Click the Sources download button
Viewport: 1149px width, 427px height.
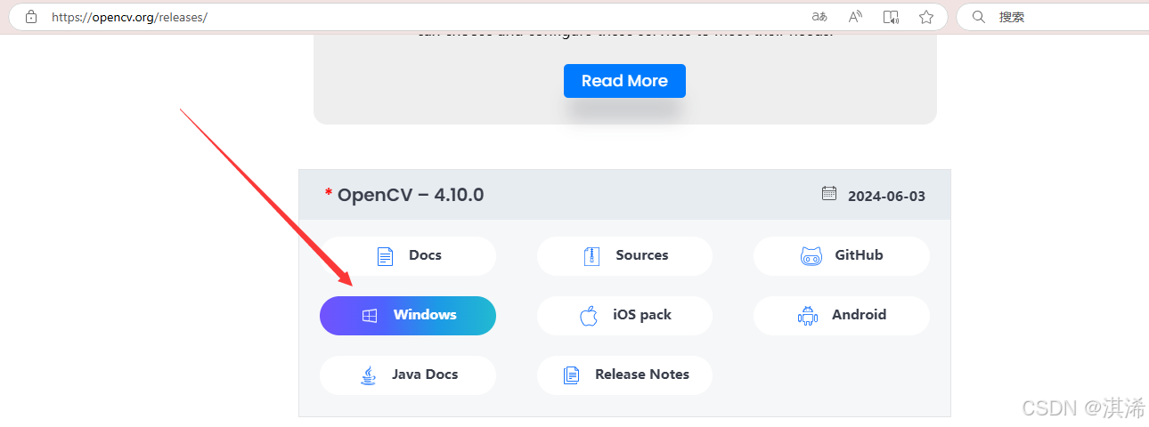[x=624, y=256]
